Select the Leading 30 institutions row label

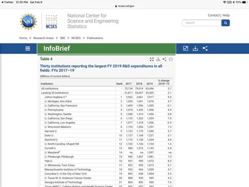click(x=55, y=93)
